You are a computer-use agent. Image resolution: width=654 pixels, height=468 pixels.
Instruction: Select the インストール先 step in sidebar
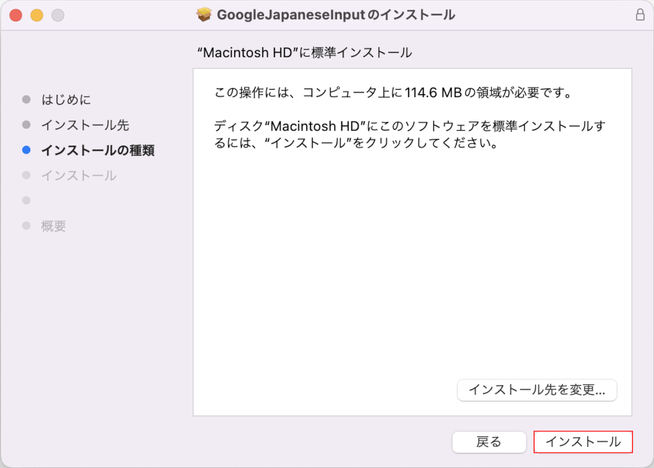[85, 125]
